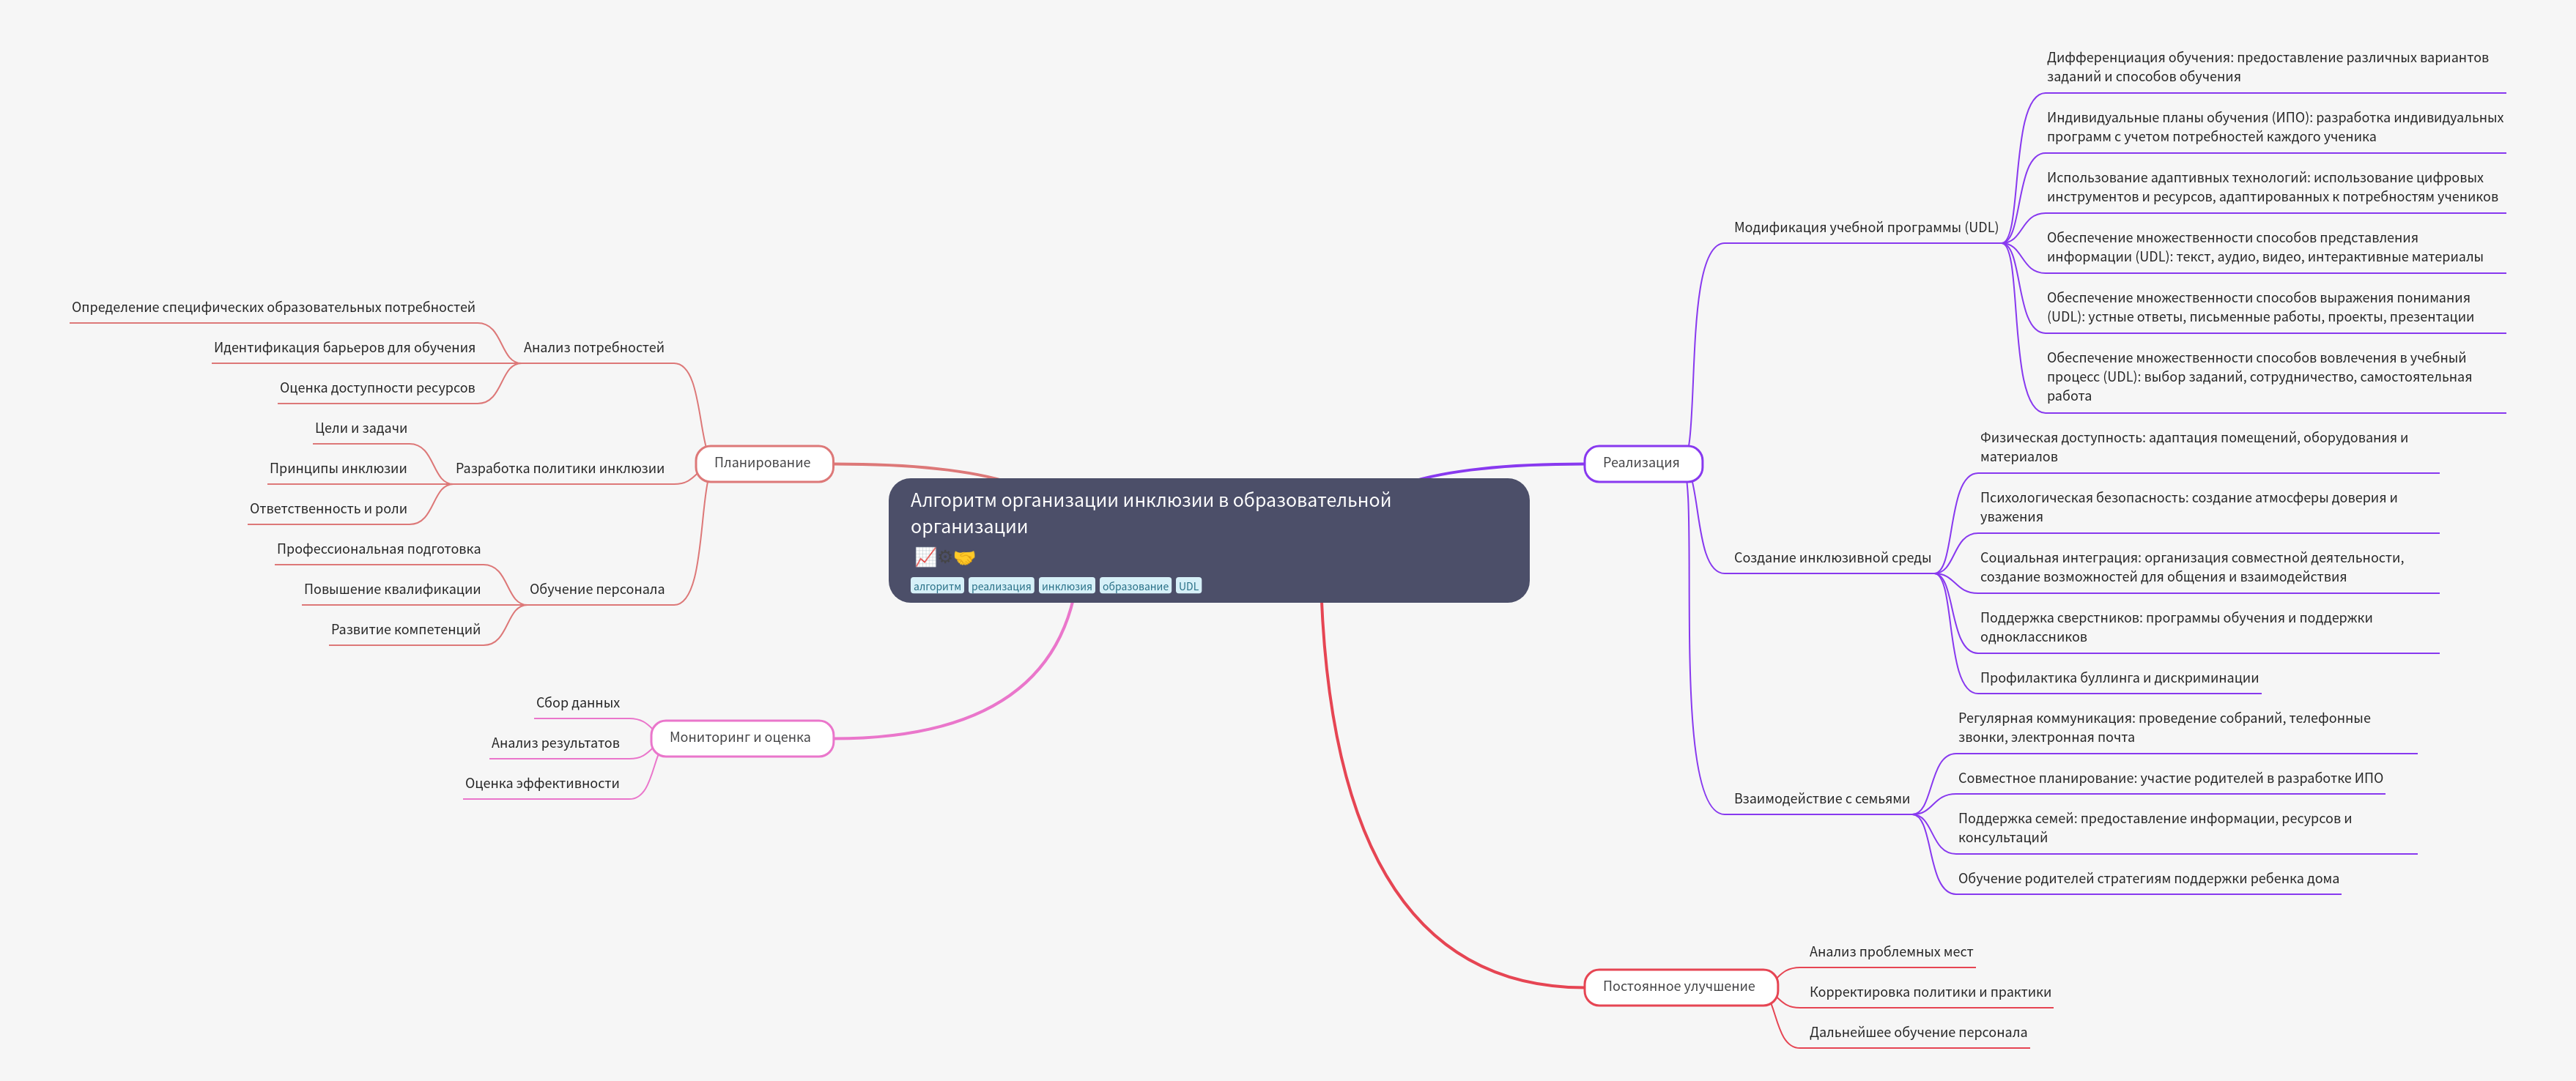Select the 'Анализ результатов' leaf

tap(555, 743)
